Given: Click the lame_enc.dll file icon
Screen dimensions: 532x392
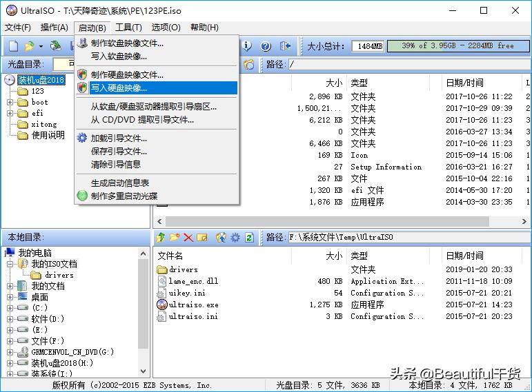Looking at the screenshot, I should 162,281.
